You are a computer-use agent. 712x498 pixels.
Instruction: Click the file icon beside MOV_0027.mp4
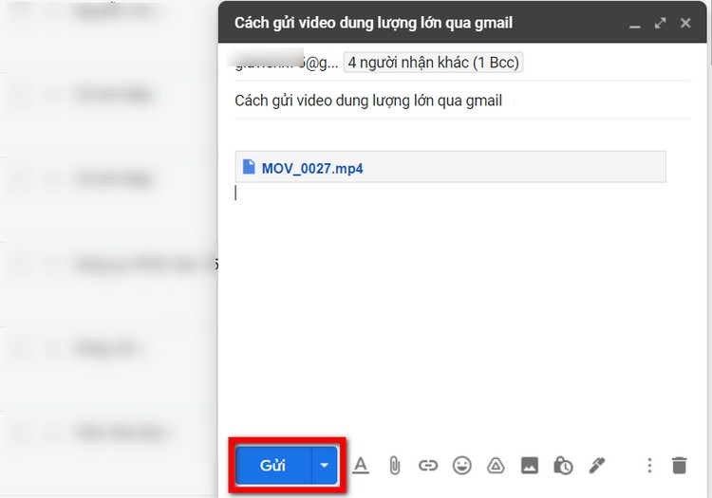pyautogui.click(x=249, y=166)
